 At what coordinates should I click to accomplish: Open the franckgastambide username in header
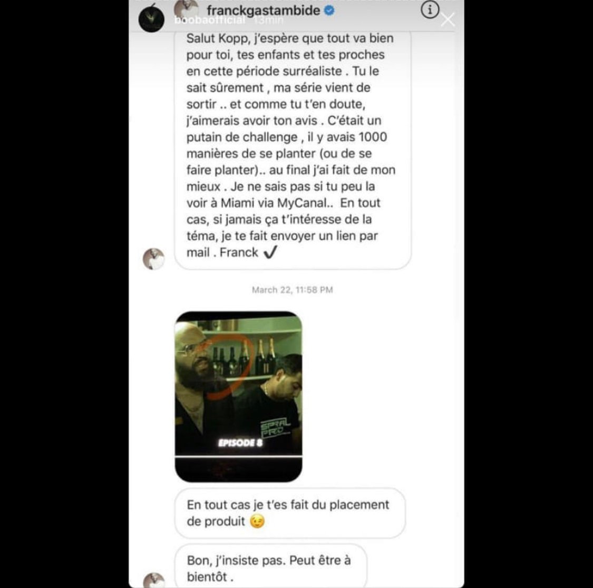click(263, 10)
